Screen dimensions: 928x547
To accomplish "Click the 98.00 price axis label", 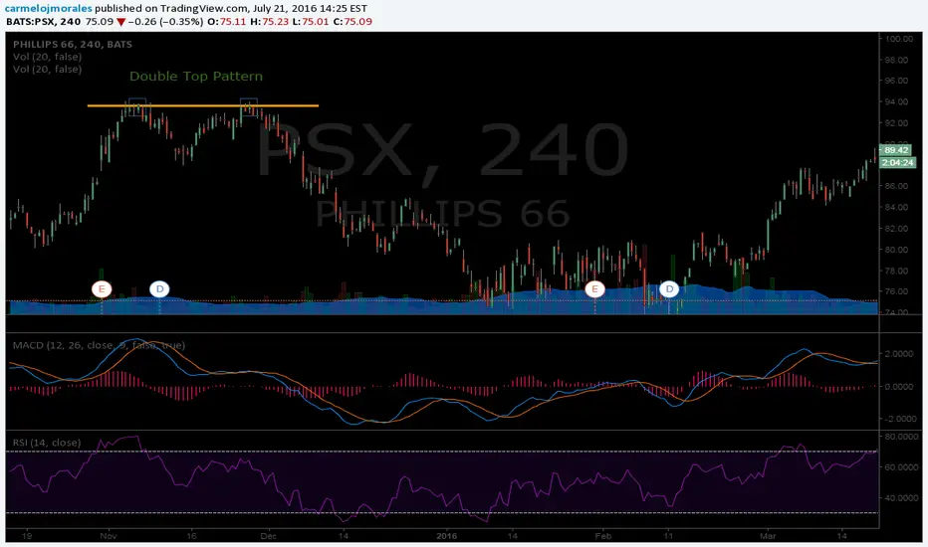I will point(897,60).
